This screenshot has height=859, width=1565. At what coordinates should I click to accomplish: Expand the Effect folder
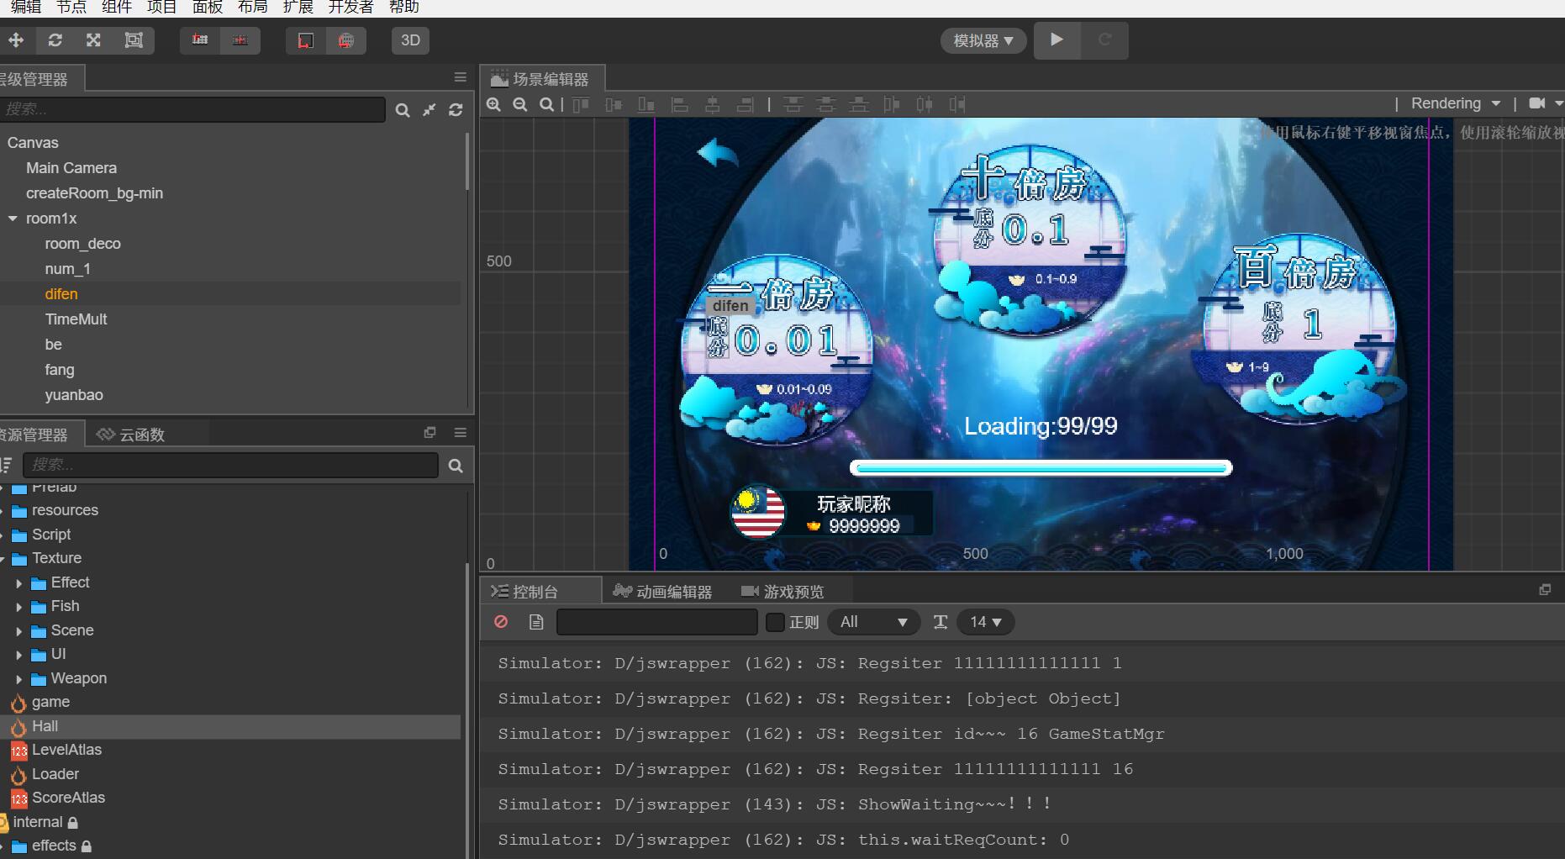pos(18,583)
